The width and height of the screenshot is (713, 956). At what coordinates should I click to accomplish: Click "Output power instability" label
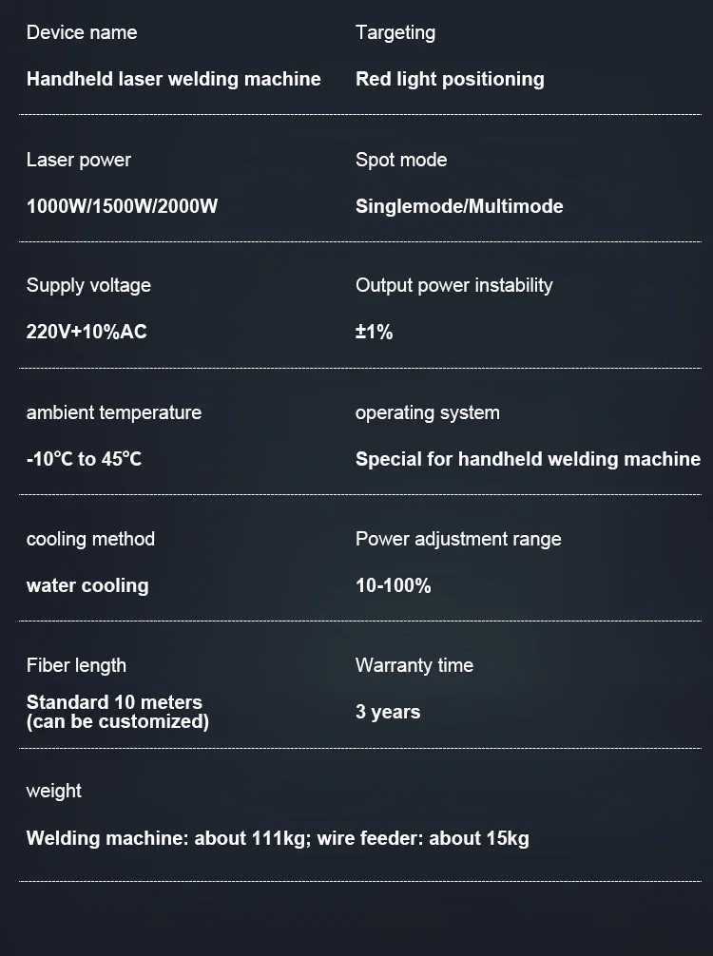453,285
